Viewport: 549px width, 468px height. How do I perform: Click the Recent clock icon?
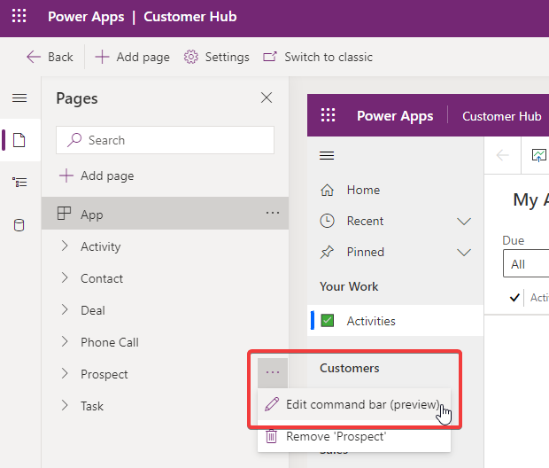[x=327, y=221]
